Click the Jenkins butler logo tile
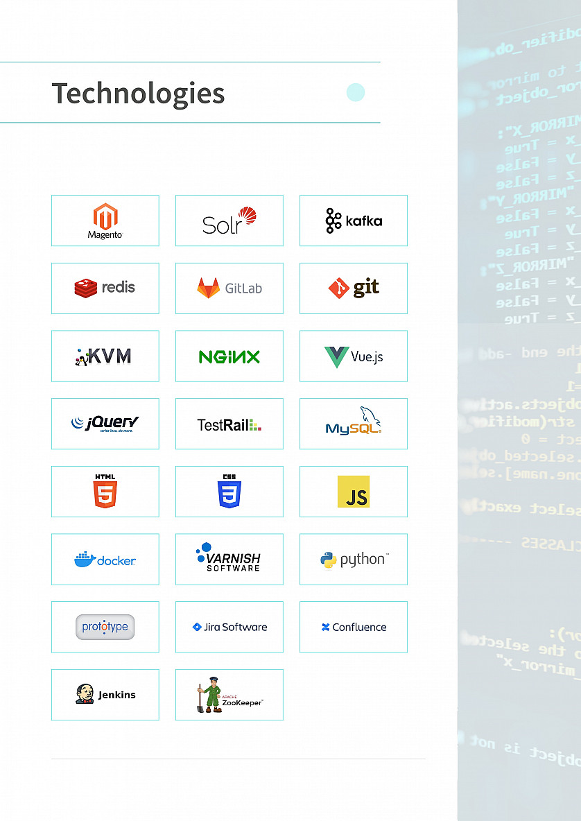This screenshot has width=581, height=821. pyautogui.click(x=105, y=695)
